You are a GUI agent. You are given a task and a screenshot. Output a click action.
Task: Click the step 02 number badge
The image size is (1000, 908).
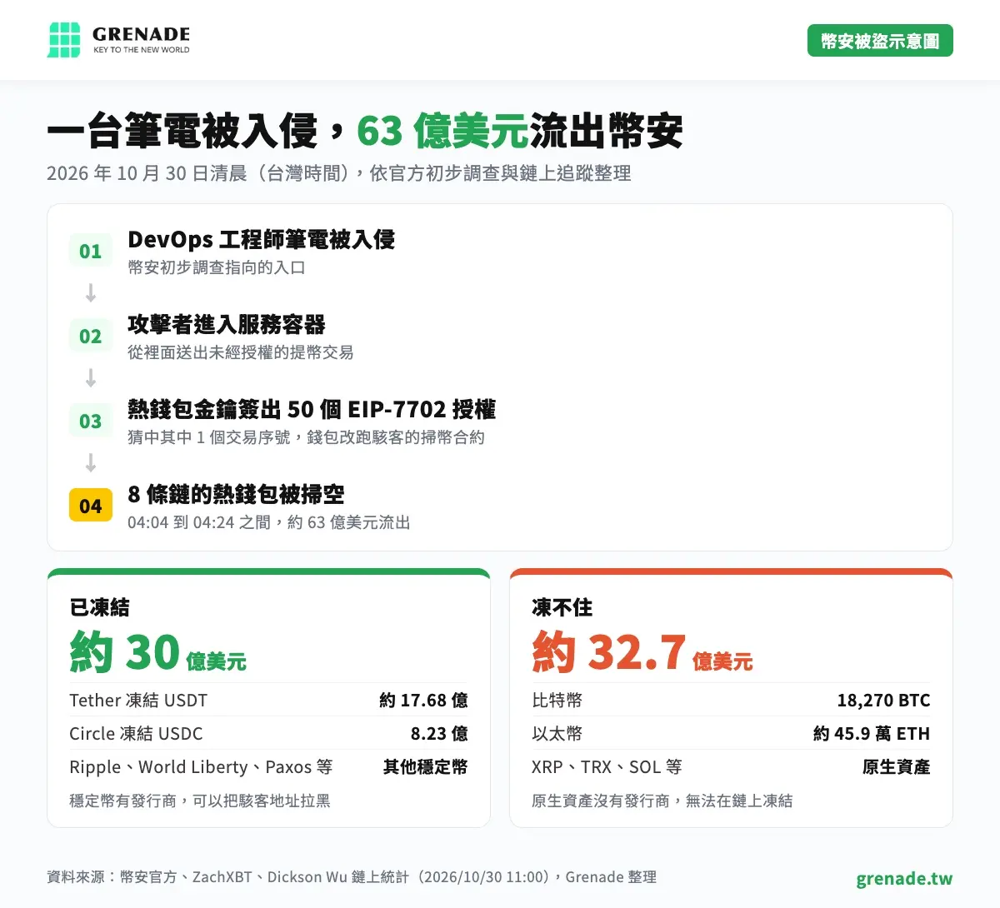point(90,337)
